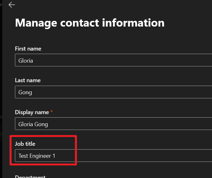The image size is (212, 178).
Task: Click the 'Gloria' text in First name
Action: 26,61
